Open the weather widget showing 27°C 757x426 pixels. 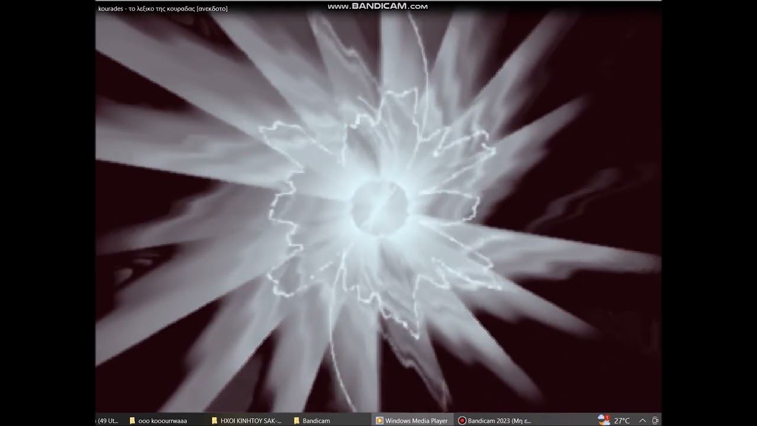point(614,421)
